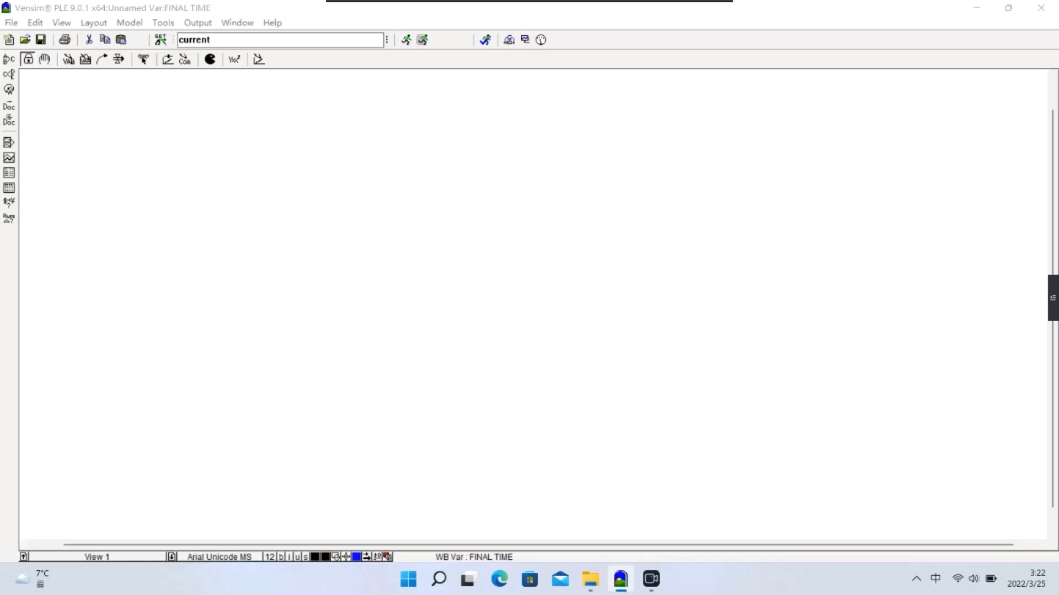Select the Rate flow tool
Screen dimensions: 1059x595
pos(119,59)
